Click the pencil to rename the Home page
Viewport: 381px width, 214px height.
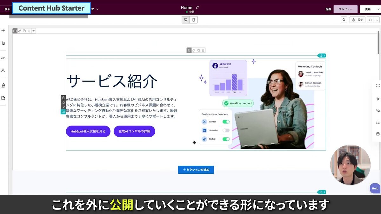(197, 7)
